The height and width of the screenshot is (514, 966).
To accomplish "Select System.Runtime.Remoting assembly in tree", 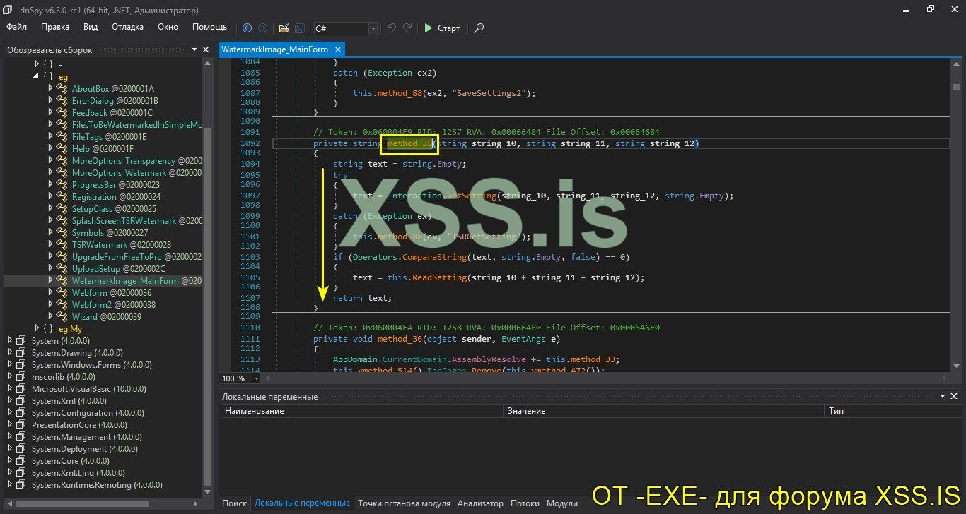I will pyautogui.click(x=97, y=485).
